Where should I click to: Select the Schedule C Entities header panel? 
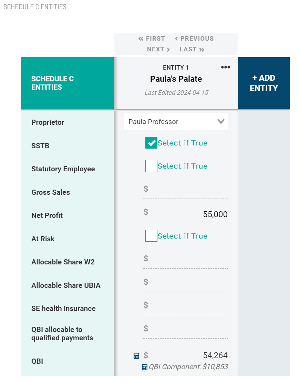click(x=68, y=83)
